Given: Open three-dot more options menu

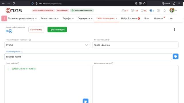Looking at the screenshot, I should pos(174,29).
